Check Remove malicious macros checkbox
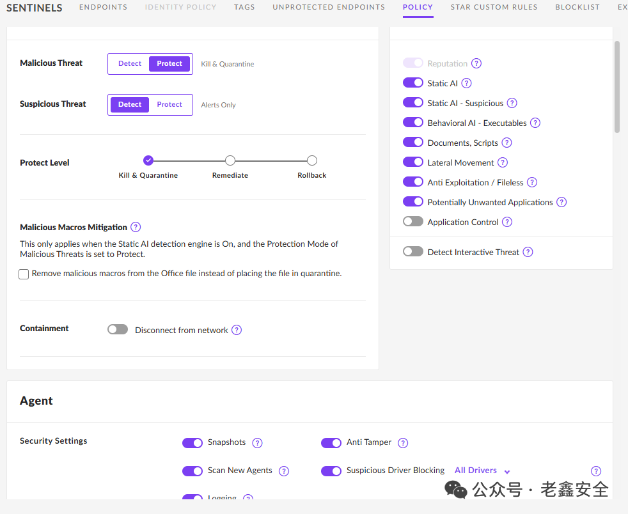Screen dimensions: 628x514 [x=24, y=274]
